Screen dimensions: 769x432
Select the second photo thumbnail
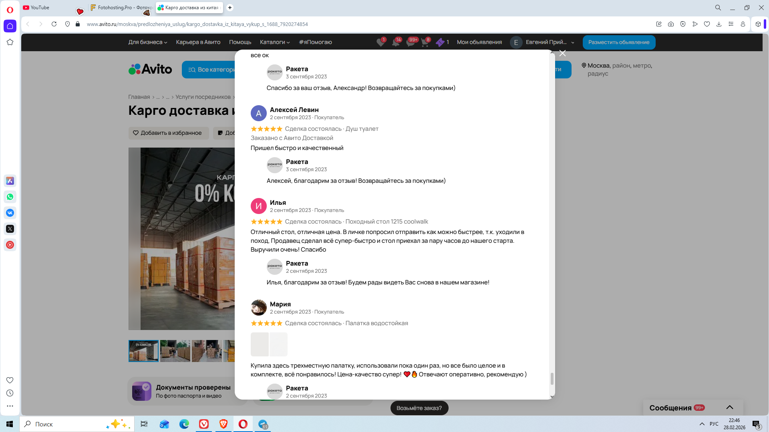coord(175,351)
